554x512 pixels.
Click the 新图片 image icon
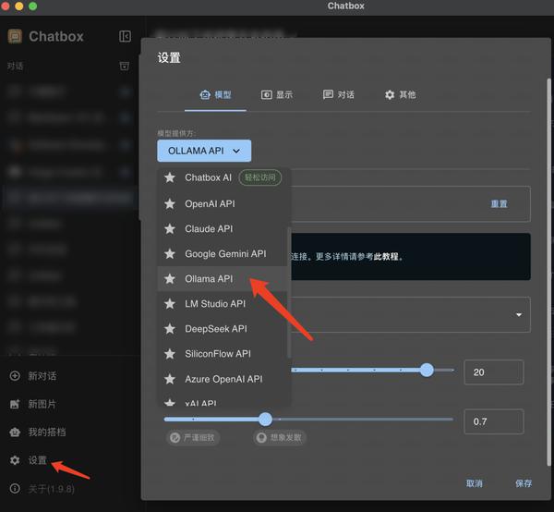pos(15,404)
